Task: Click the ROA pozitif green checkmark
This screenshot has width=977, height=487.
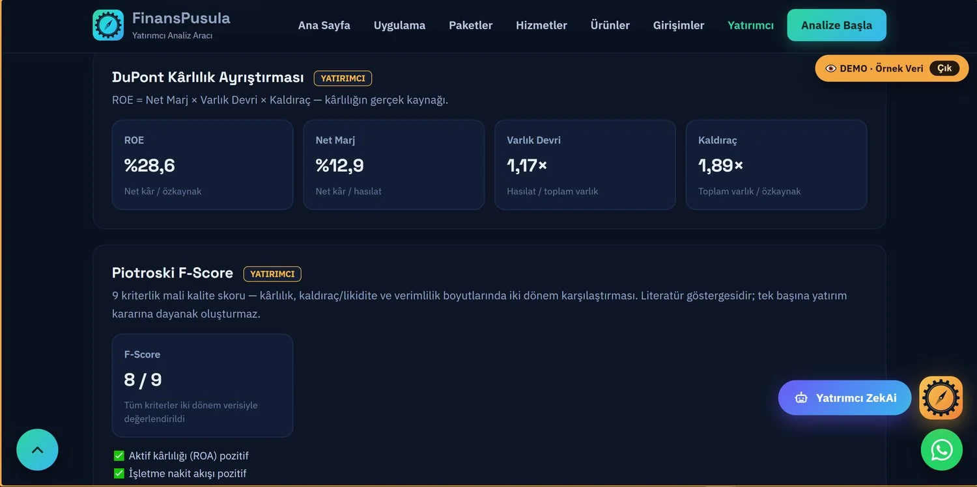Action: click(x=119, y=456)
